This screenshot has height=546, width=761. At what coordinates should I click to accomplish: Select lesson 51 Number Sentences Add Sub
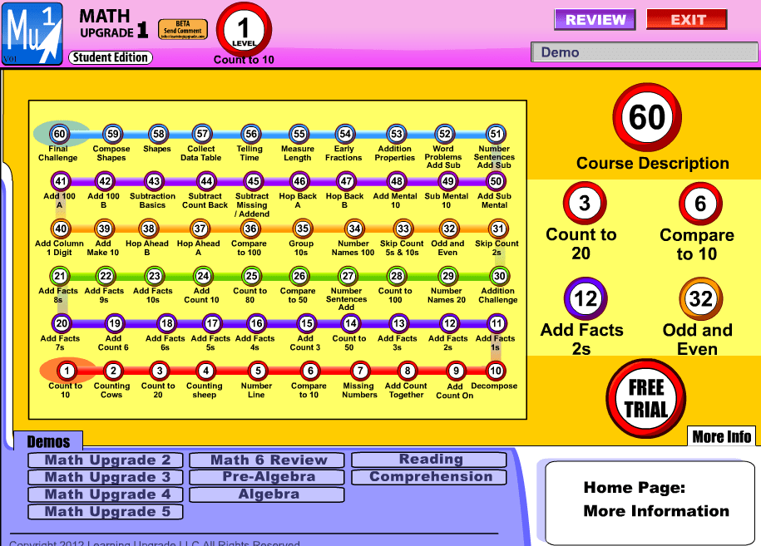[x=496, y=134]
